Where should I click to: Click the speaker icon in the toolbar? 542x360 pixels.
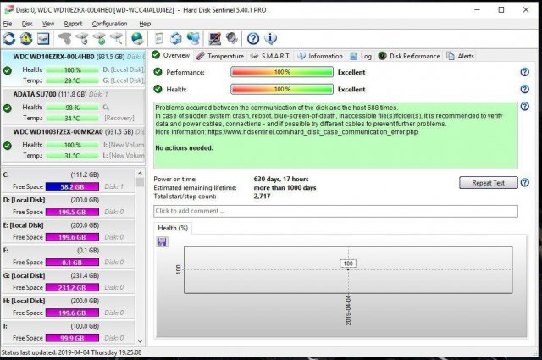(230, 39)
